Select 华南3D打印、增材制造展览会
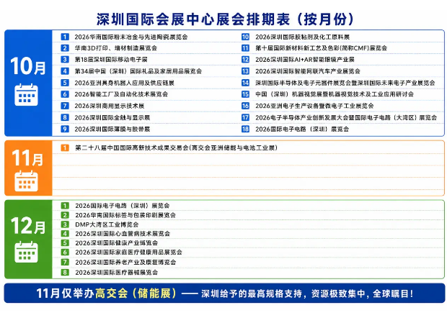Image resolution: width=447 pixels, height=323 pixels. [116, 47]
